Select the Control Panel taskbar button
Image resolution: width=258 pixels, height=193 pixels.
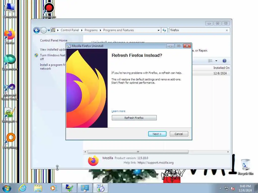85,188
